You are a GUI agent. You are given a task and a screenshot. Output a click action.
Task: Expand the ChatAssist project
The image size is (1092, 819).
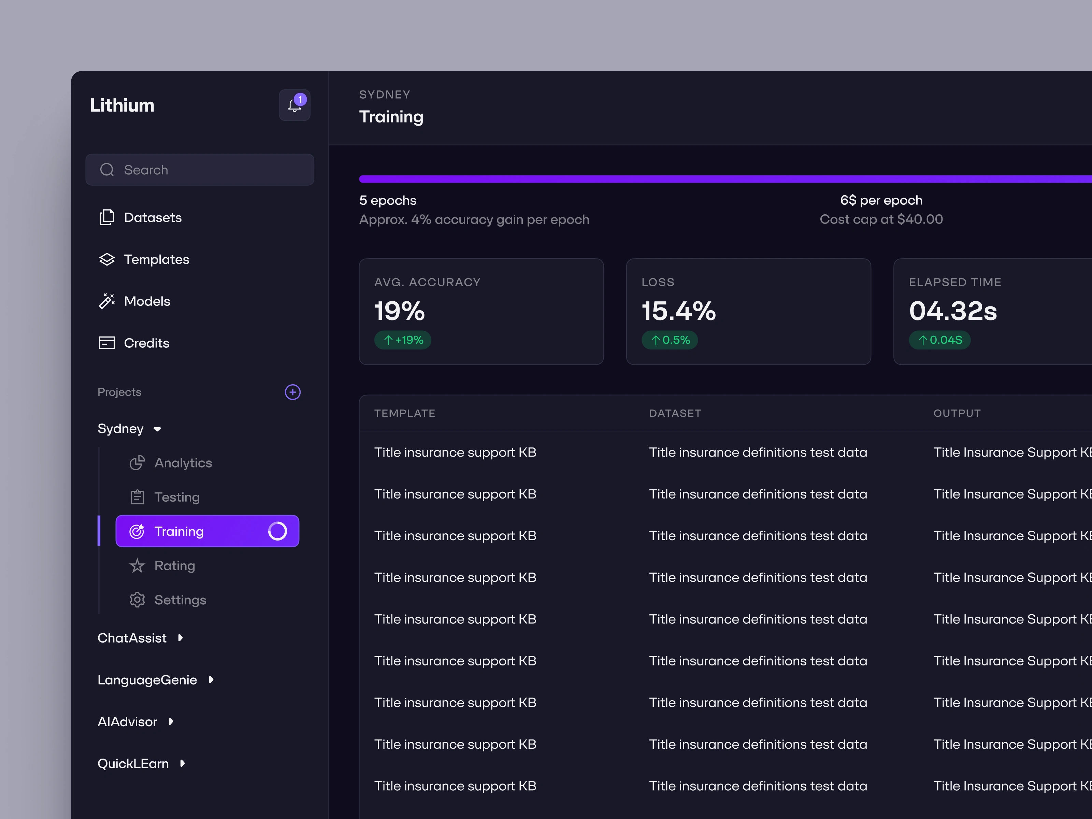pyautogui.click(x=180, y=638)
